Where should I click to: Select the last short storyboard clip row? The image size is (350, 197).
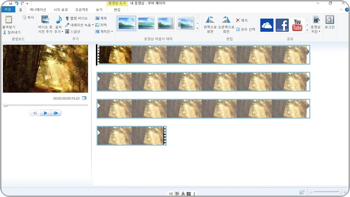(132, 136)
